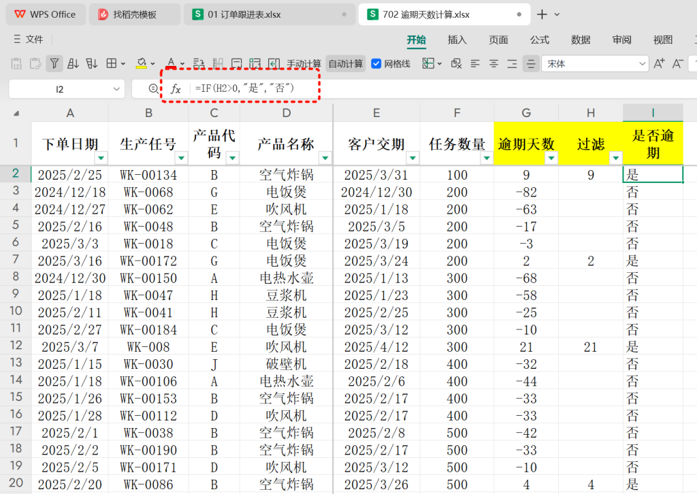Open filter dropdown for 客户交期 column
The width and height of the screenshot is (697, 494).
click(x=413, y=158)
